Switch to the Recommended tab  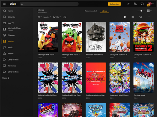(x=91, y=11)
